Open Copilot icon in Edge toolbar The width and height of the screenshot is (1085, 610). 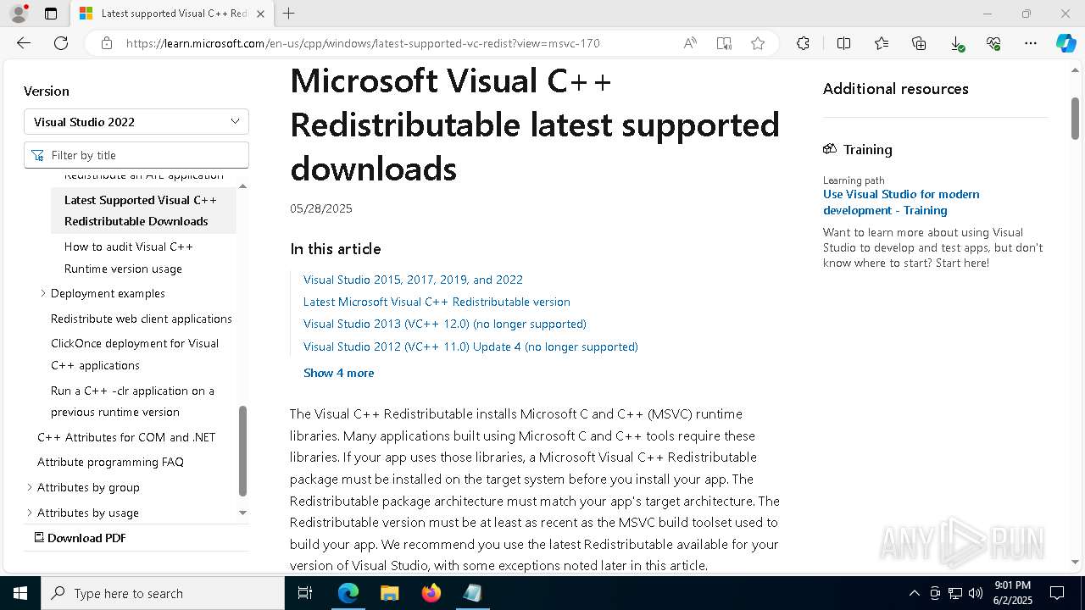[1066, 43]
